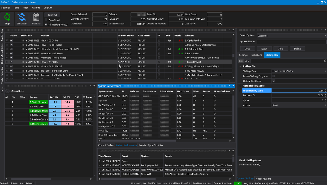This screenshot has height=185, width=327.
Task: Select the 'Ly 1st fav' system row
Action: [x=165, y=131]
